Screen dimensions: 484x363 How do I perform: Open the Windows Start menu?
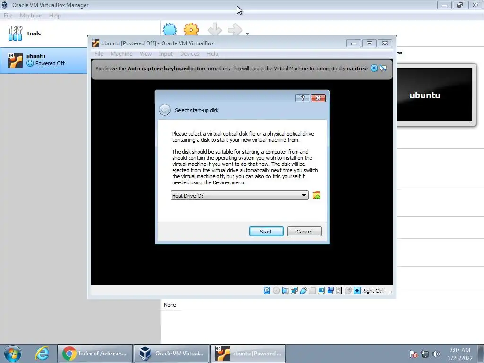click(13, 354)
